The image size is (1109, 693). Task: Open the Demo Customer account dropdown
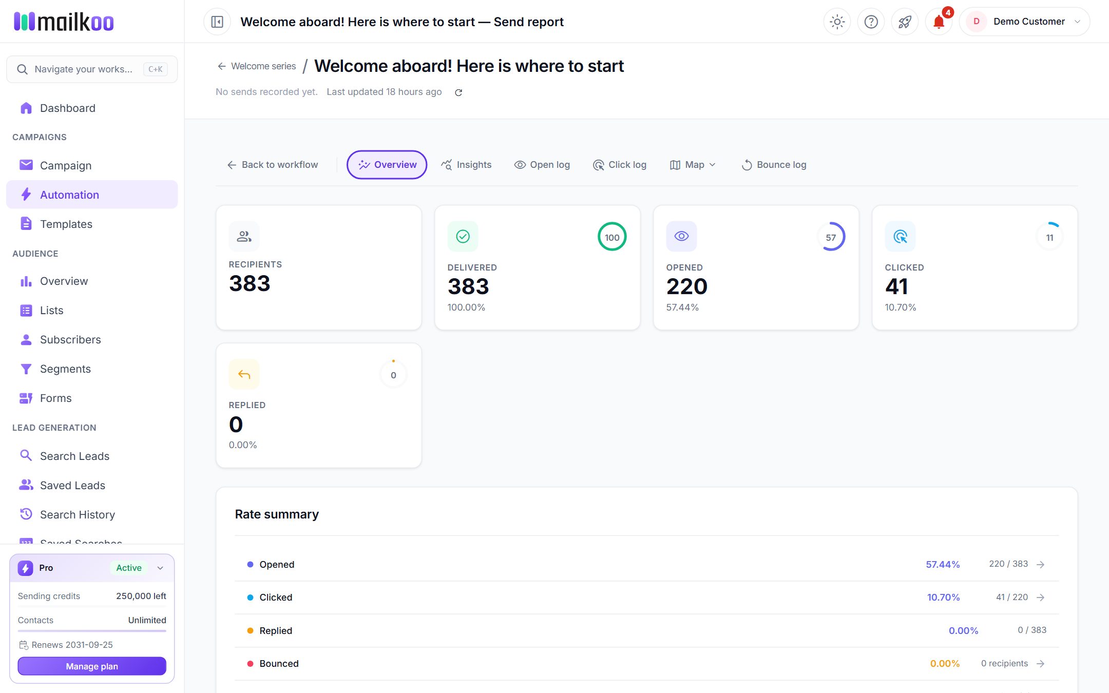tap(1024, 22)
